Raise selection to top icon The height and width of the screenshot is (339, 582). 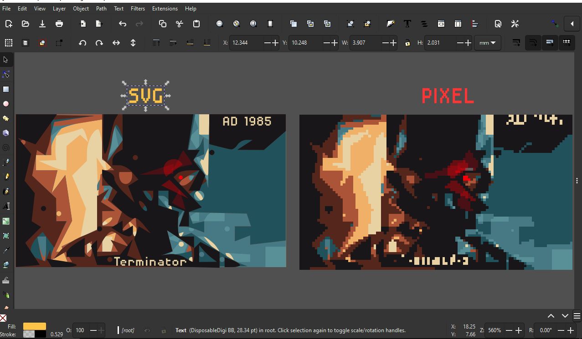(x=156, y=43)
